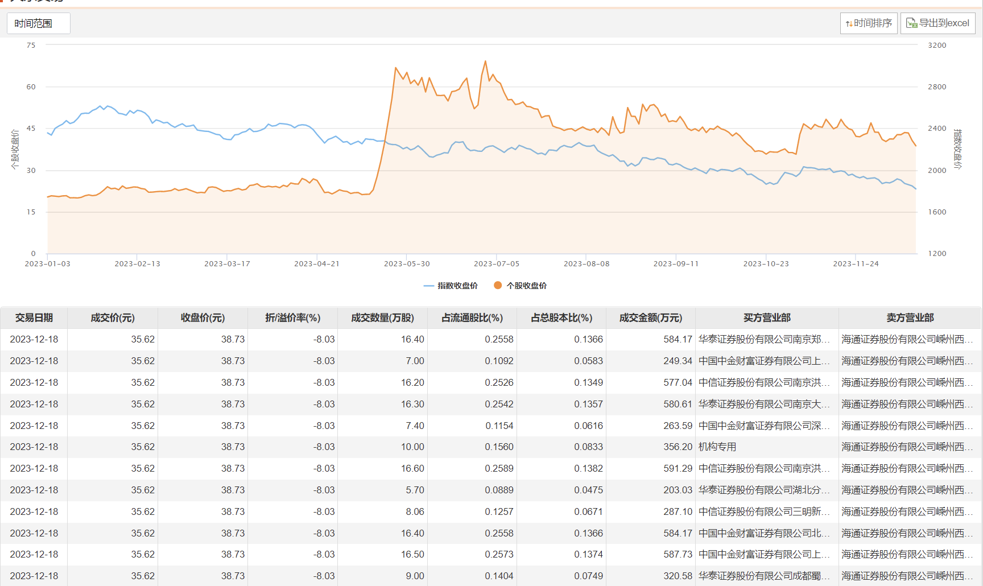This screenshot has width=983, height=586.
Task: Select the 占流通股比(%) column header
Action: (472, 318)
